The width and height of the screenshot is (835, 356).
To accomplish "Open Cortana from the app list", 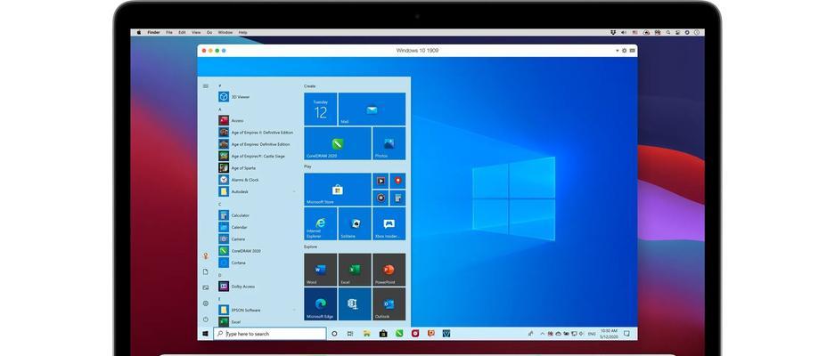I will (232, 263).
